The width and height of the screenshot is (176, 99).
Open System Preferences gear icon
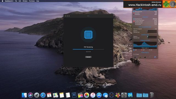pyautogui.click(x=124, y=95)
